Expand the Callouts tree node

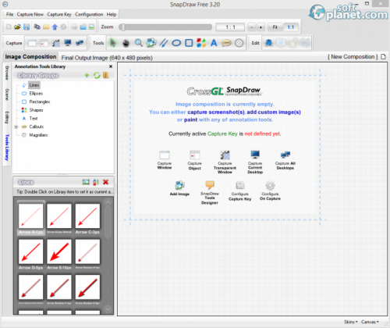click(x=16, y=127)
